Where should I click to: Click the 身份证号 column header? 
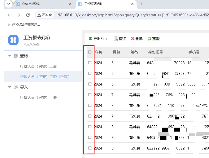tap(156, 52)
